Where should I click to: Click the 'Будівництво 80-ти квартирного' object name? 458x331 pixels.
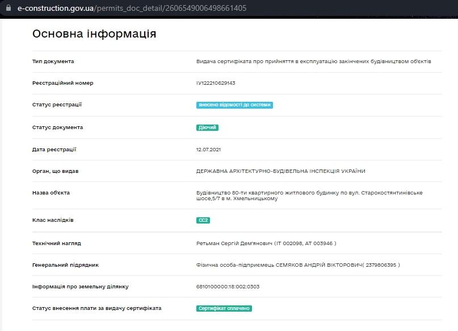point(309,196)
